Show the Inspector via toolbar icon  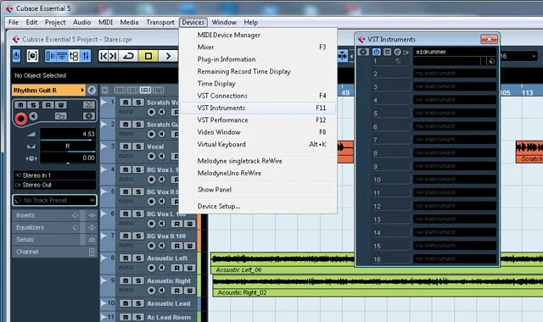(x=51, y=56)
